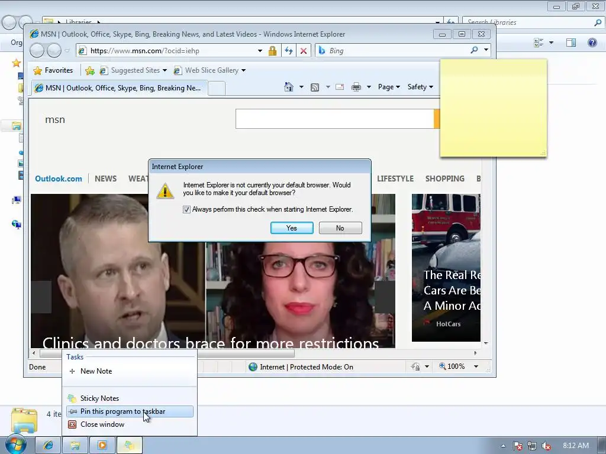Open the LIFESTYLE link on MSN
This screenshot has height=454, width=606.
[395, 179]
